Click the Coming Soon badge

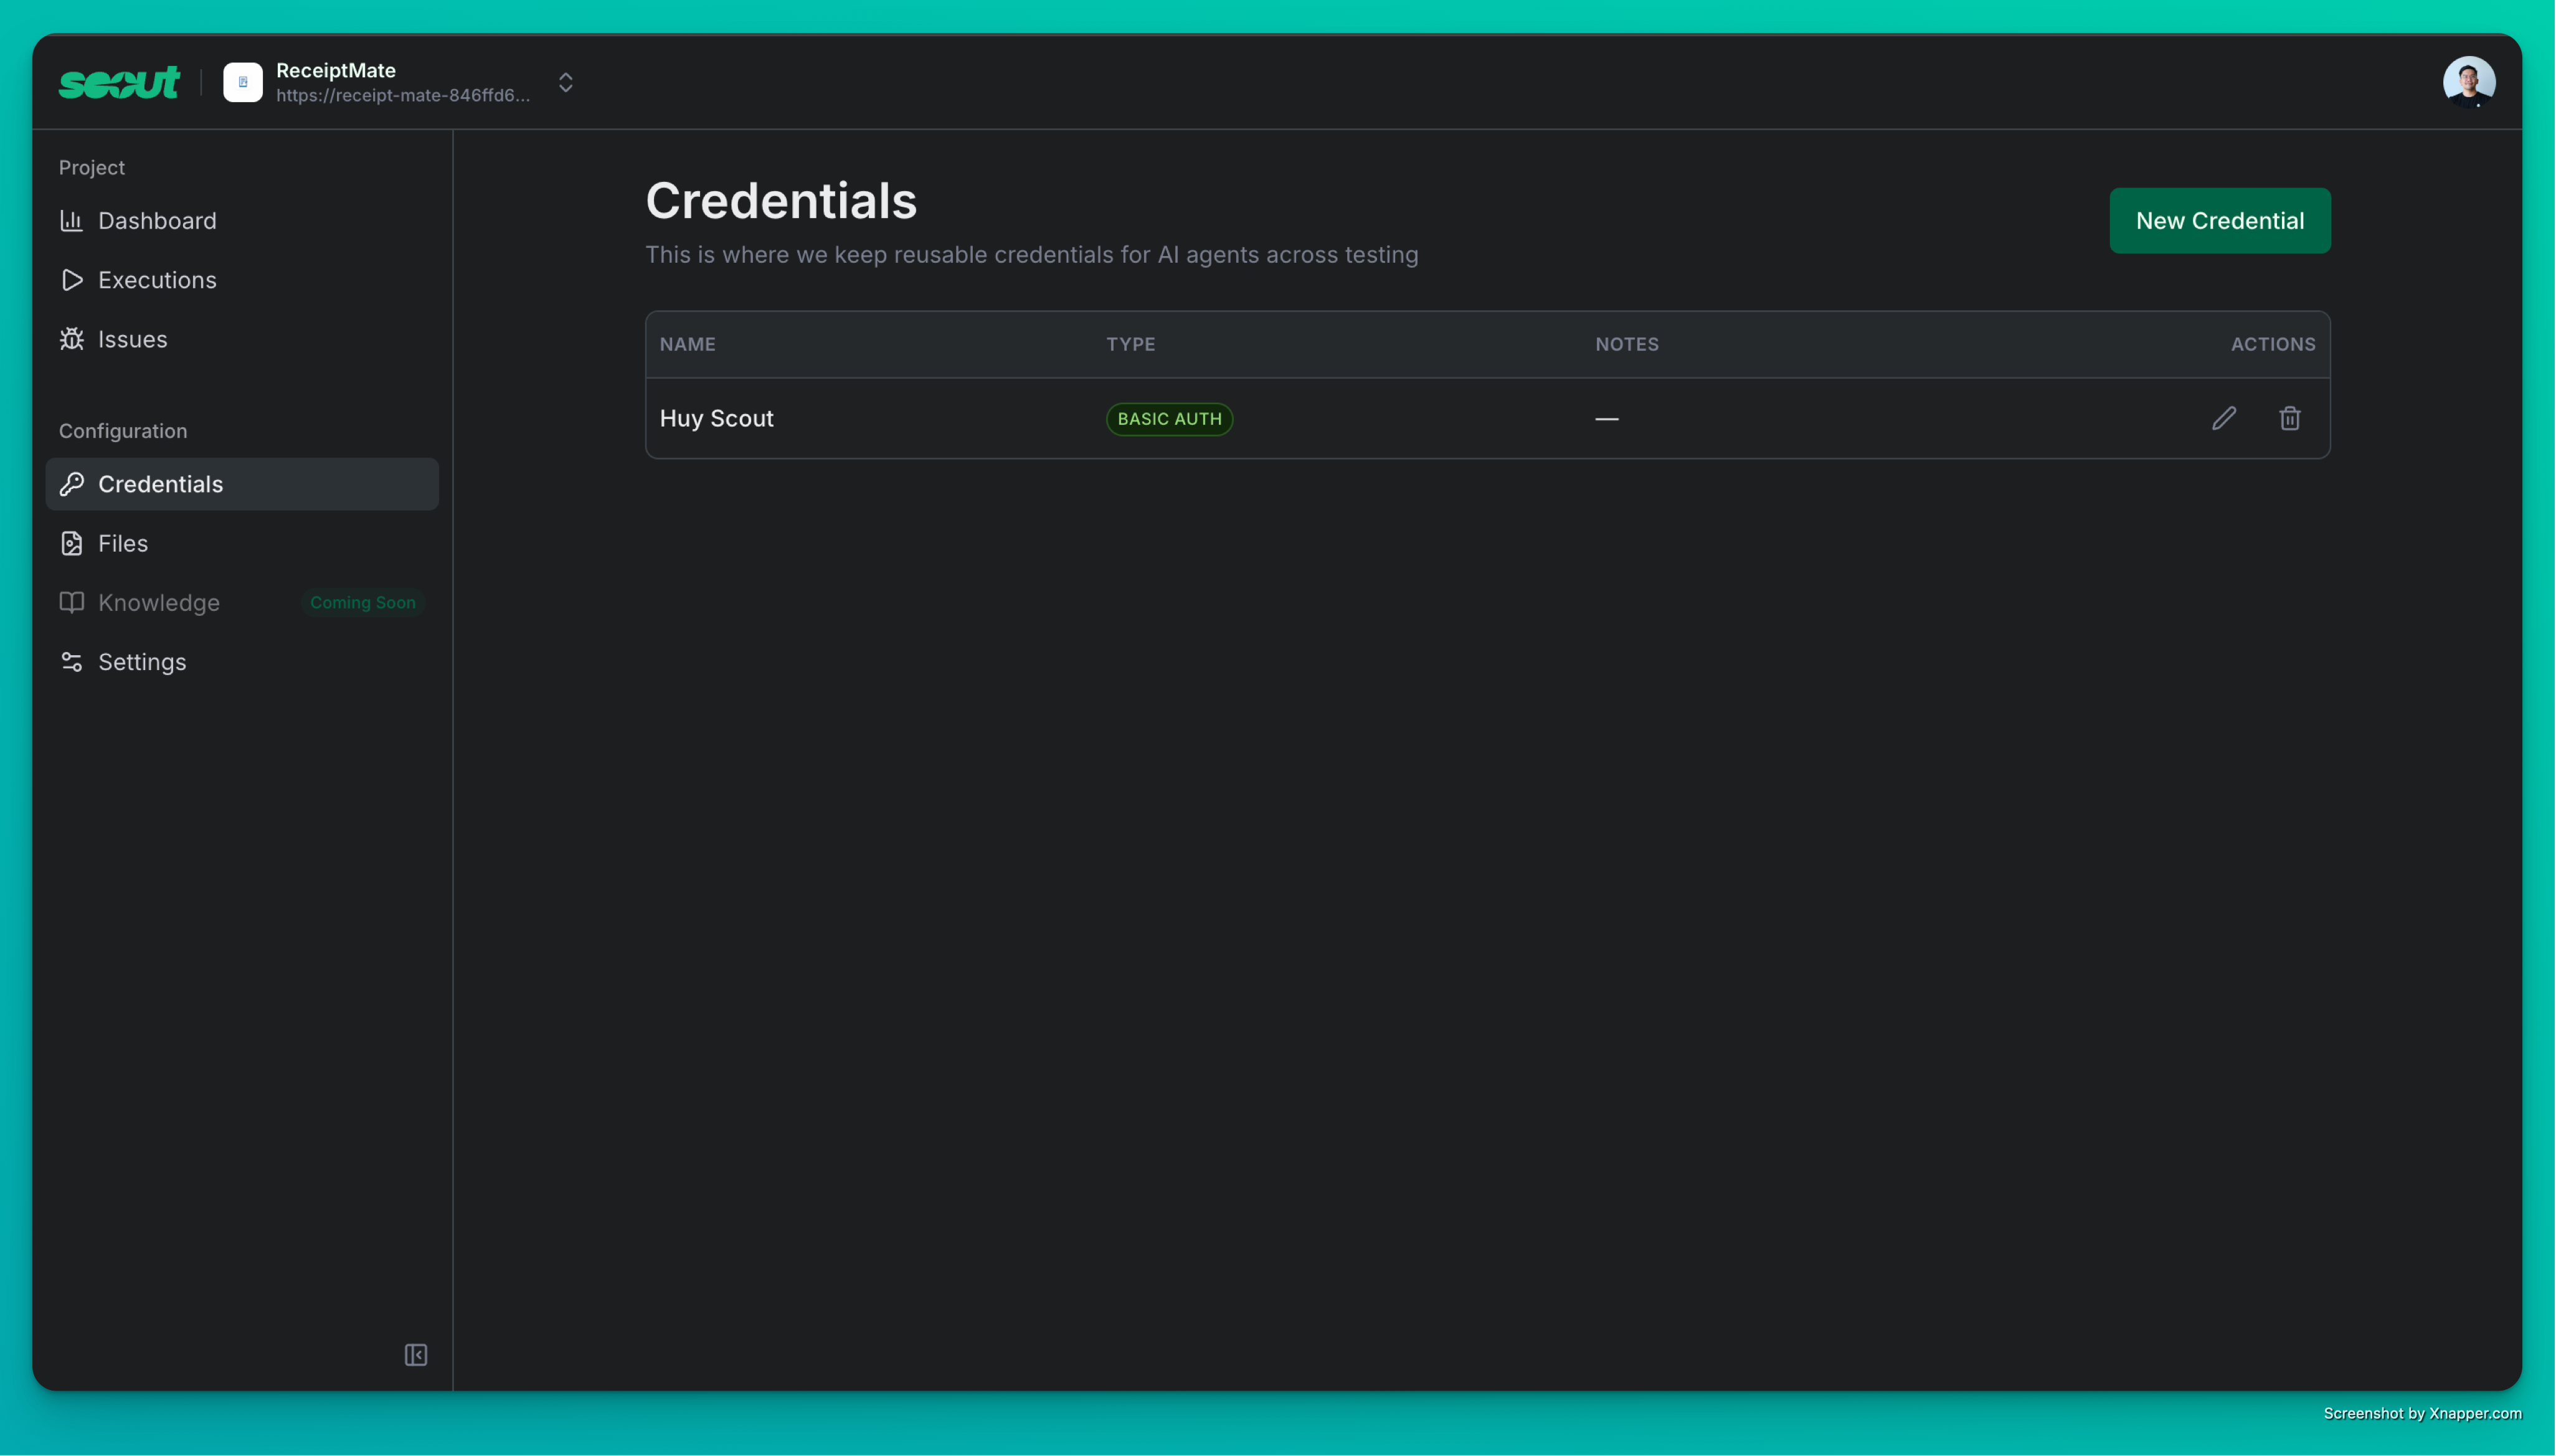click(363, 602)
